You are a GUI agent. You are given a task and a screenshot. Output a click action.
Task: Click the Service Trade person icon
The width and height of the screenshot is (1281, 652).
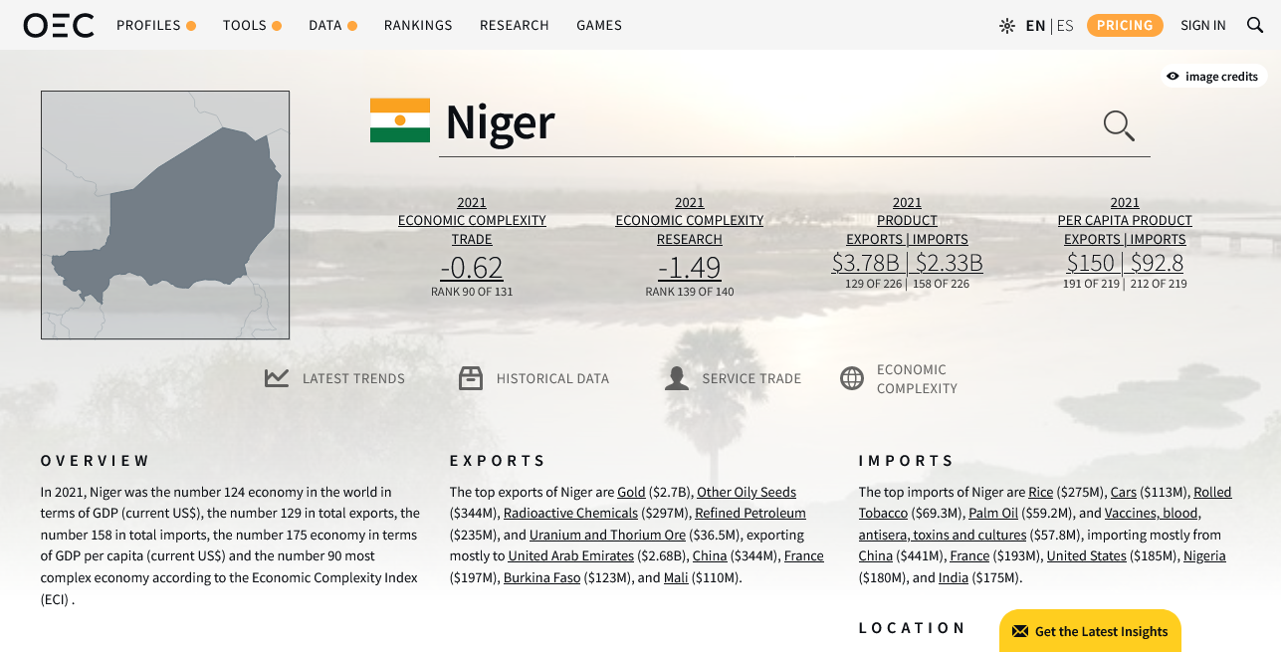click(677, 378)
